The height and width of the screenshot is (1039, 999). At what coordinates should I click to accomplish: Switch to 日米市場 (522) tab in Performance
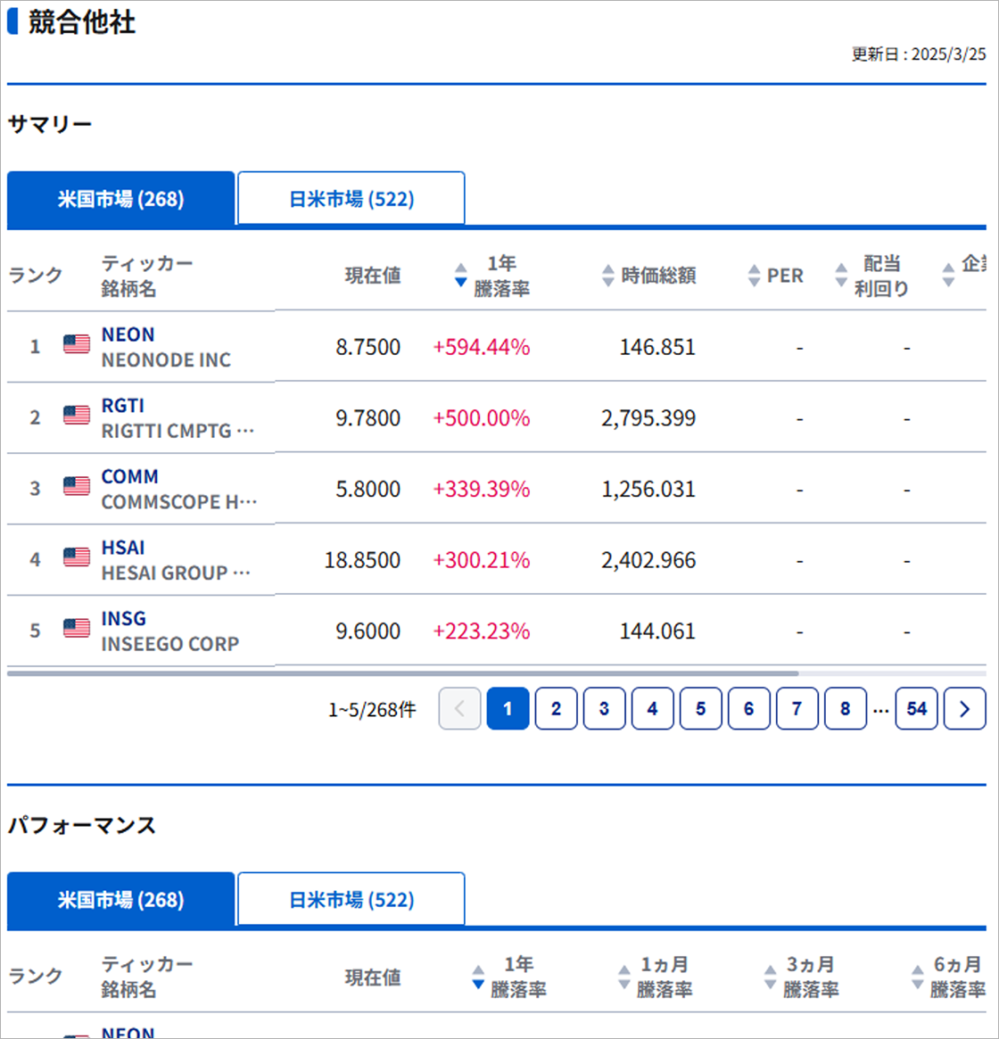click(351, 900)
